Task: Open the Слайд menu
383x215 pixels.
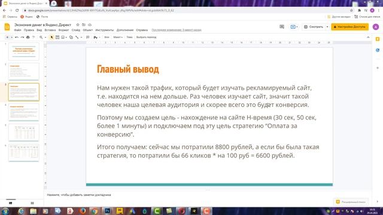Action: (76, 30)
